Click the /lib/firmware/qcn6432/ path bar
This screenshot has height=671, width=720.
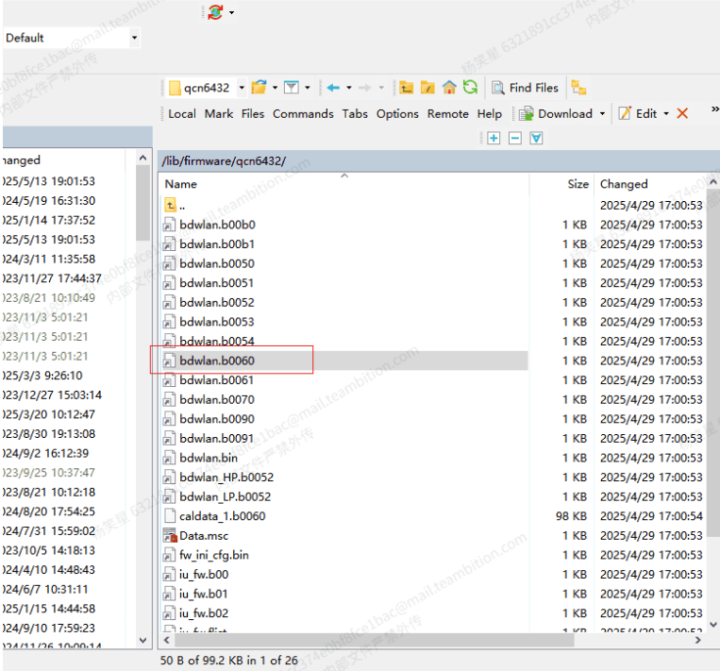(439, 161)
